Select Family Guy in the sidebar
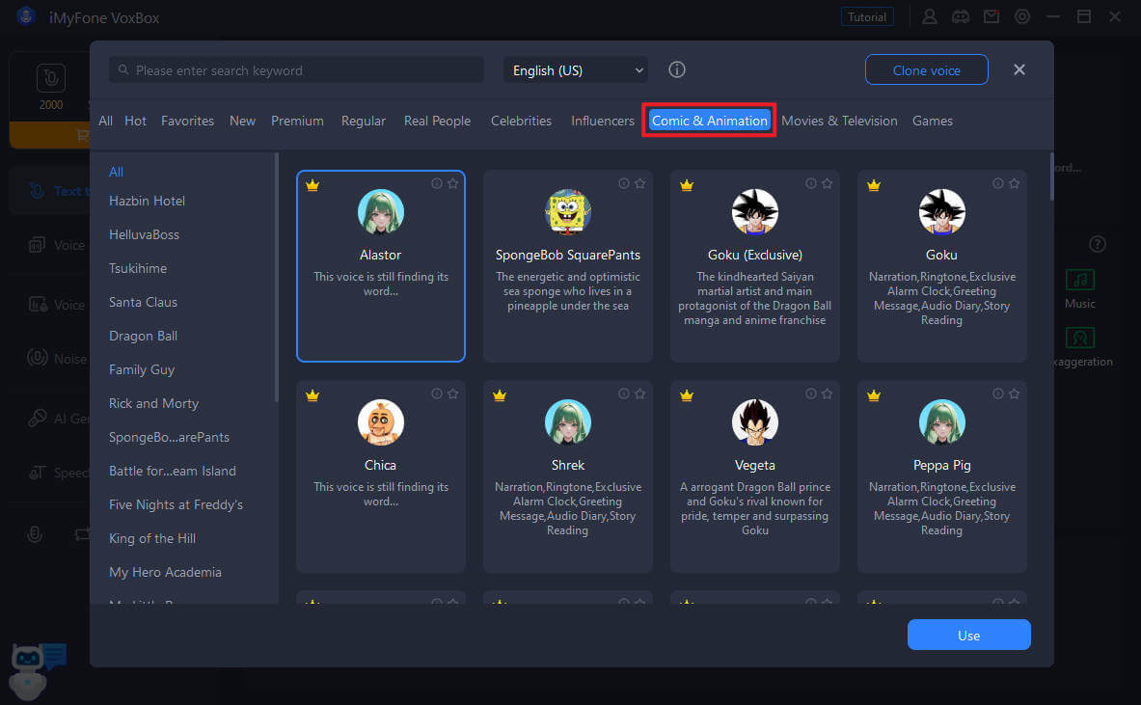 point(141,369)
